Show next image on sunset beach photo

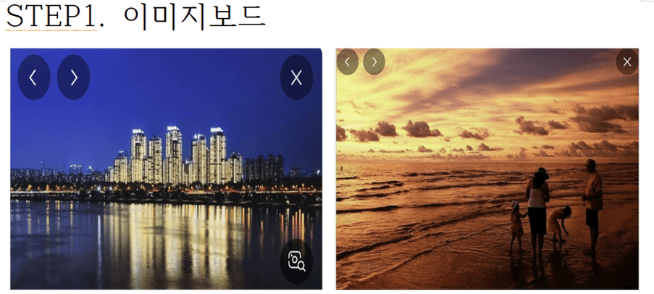[x=374, y=62]
